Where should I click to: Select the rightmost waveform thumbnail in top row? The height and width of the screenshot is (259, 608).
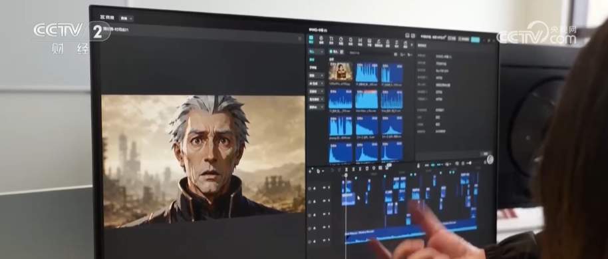coord(392,73)
